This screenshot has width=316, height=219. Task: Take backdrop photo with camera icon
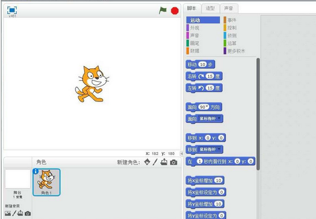[x=28, y=213]
